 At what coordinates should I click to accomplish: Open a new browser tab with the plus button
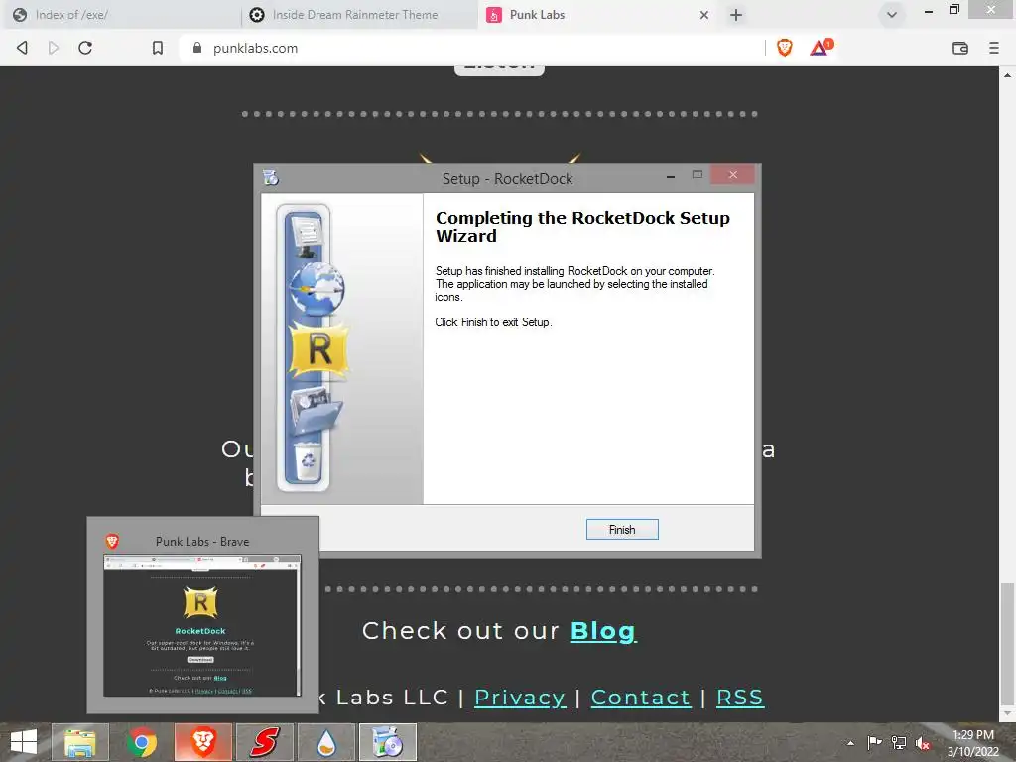pos(736,15)
